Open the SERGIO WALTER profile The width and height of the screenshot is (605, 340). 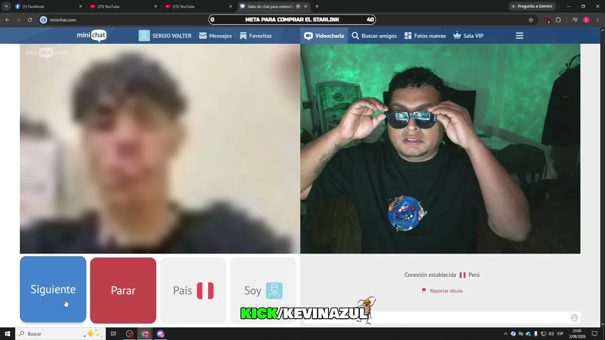point(165,36)
